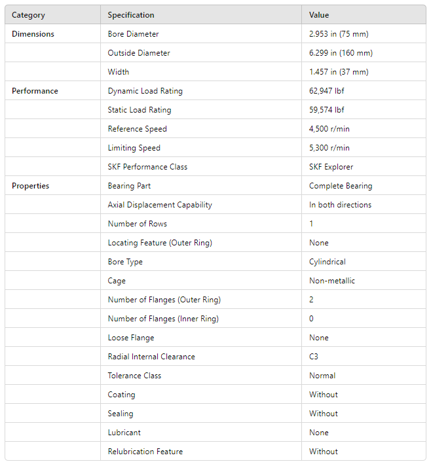Click the C3 clearance value cell

(314, 357)
